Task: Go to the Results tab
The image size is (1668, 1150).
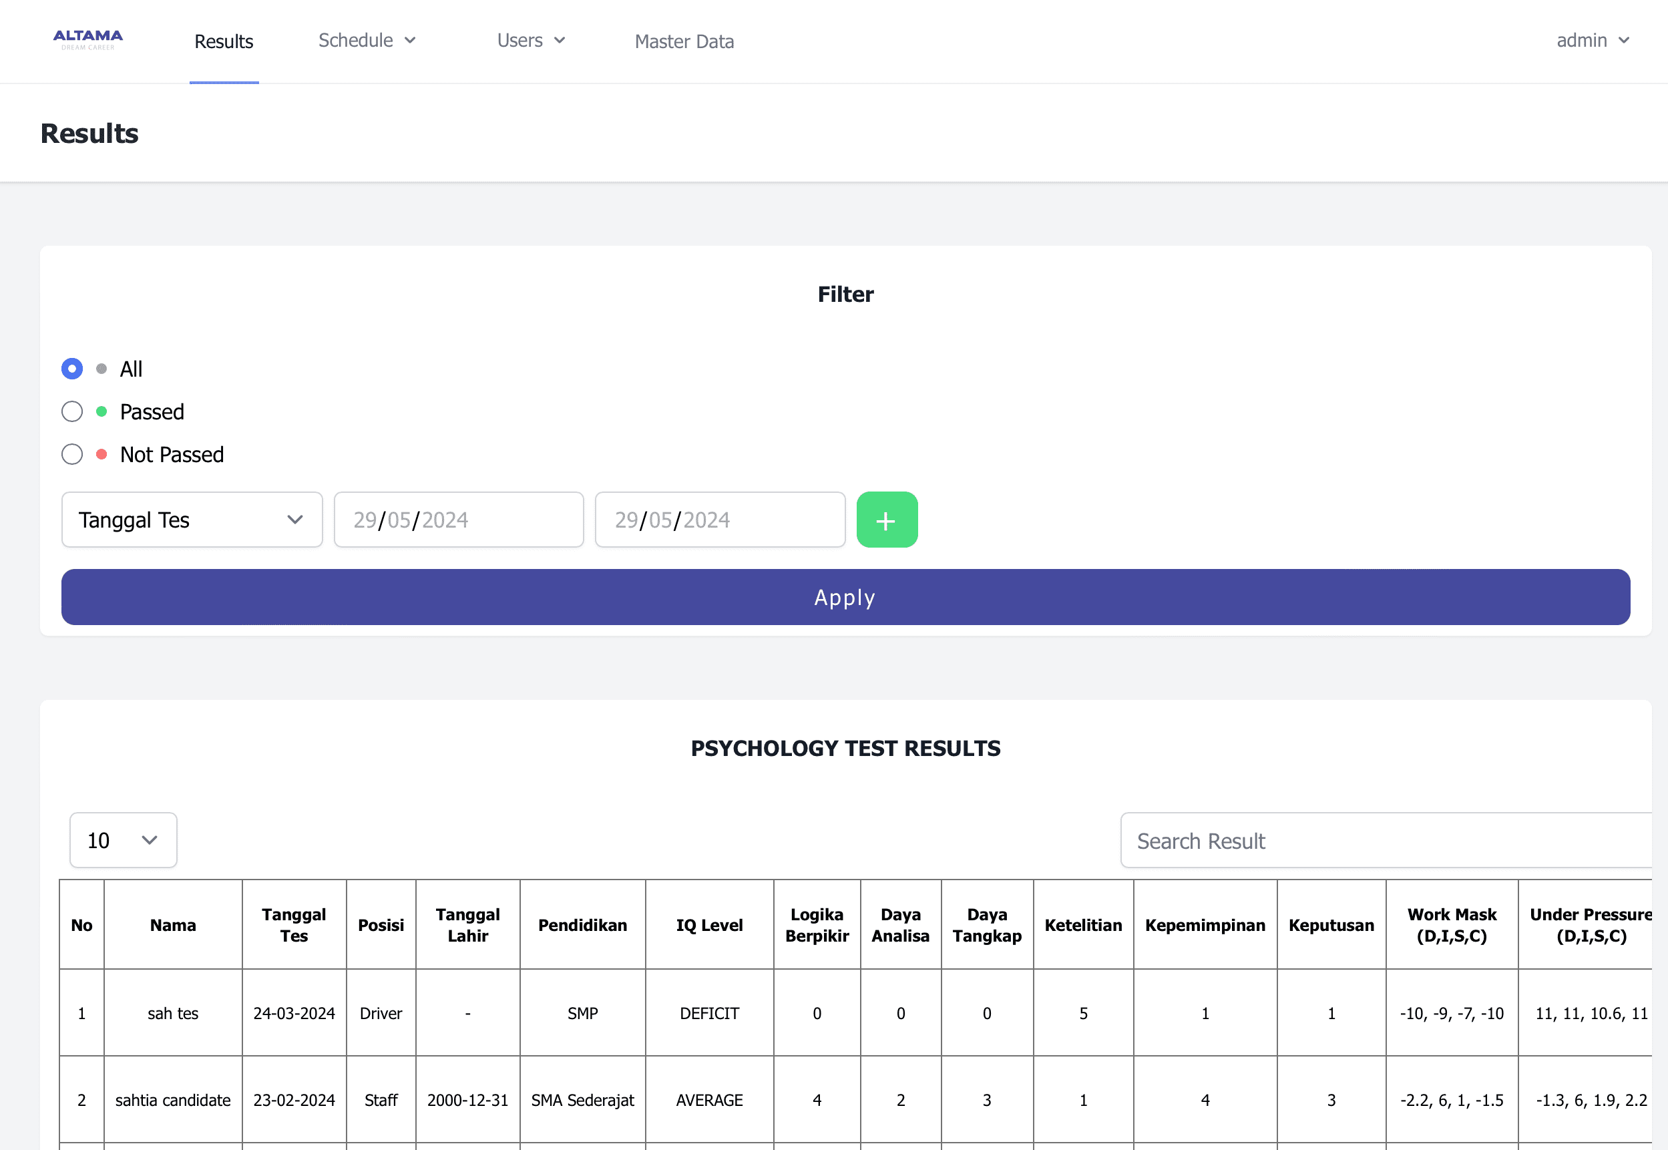Action: [x=224, y=41]
